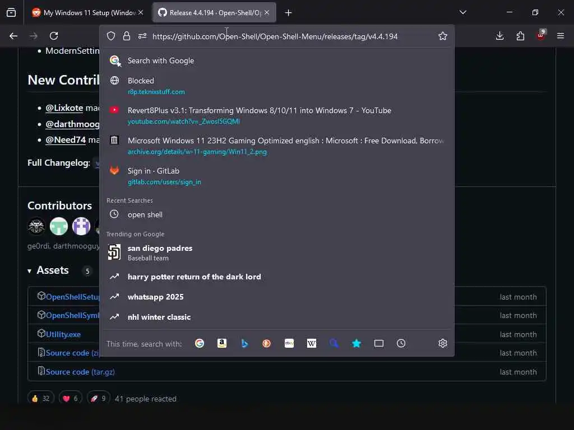The height and width of the screenshot is (430, 574).
Task: Open the @Need74 contributor link
Action: [x=66, y=139]
